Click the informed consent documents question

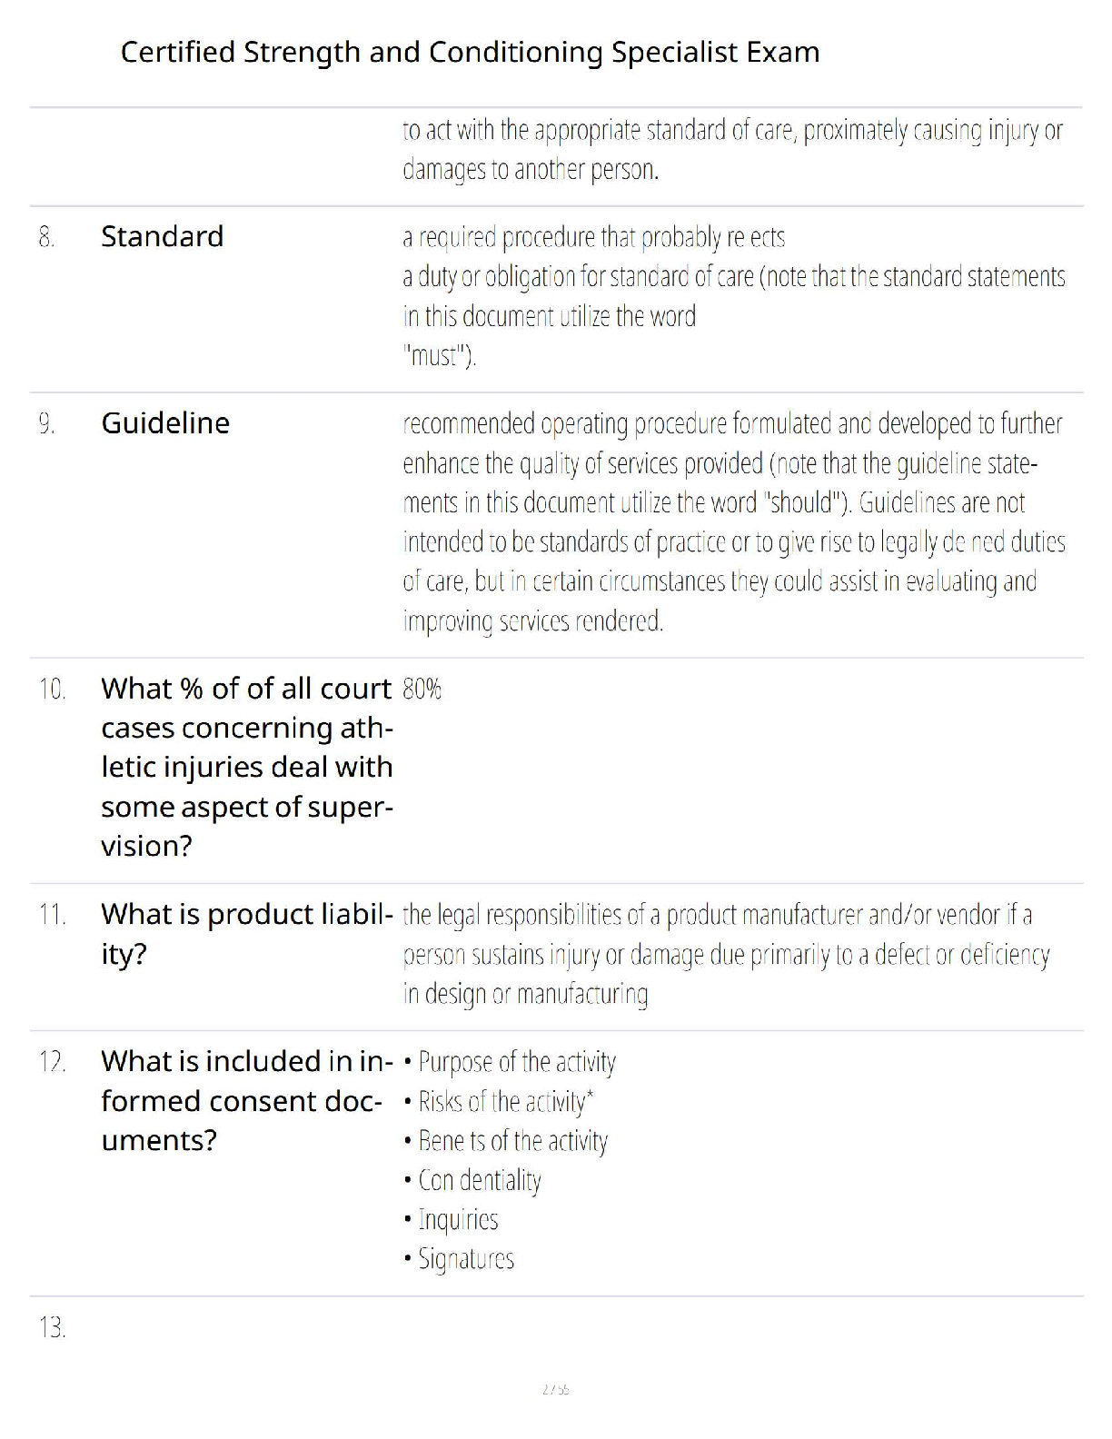tap(242, 1100)
